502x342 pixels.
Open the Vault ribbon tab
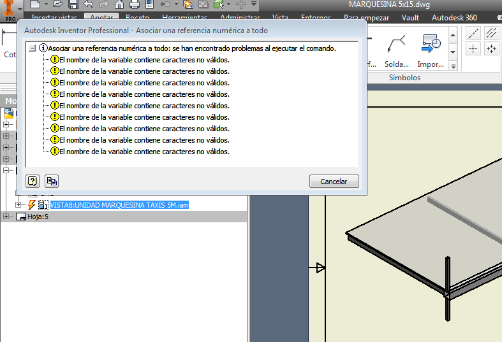click(x=410, y=18)
